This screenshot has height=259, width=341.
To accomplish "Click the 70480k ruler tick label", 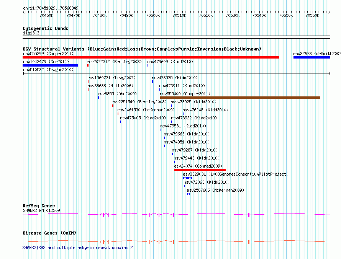I will pos(100,15).
